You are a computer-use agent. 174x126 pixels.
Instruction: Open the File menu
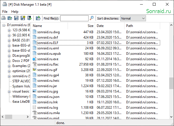(x=5, y=12)
